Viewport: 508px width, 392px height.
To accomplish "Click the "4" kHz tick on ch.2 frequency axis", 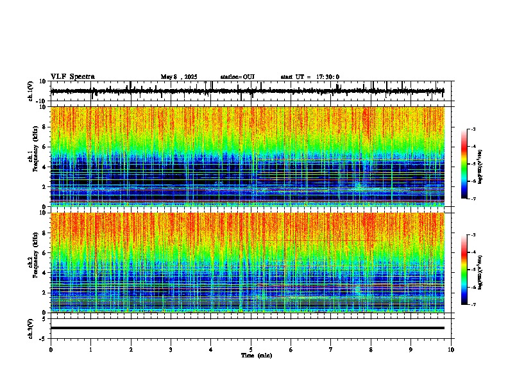I will [x=44, y=273].
